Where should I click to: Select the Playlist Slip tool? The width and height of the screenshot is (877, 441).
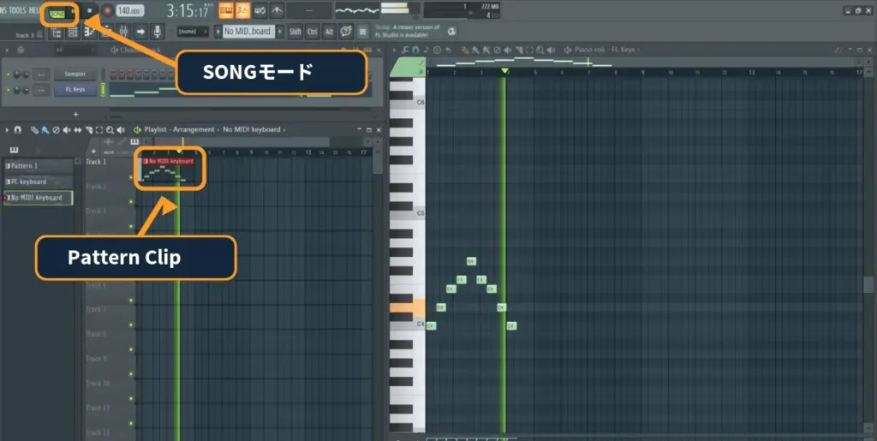pyautogui.click(x=78, y=129)
